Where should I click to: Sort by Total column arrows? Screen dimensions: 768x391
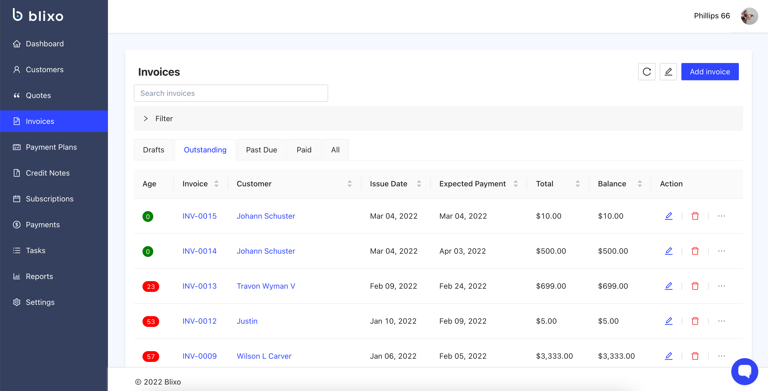pyautogui.click(x=577, y=184)
